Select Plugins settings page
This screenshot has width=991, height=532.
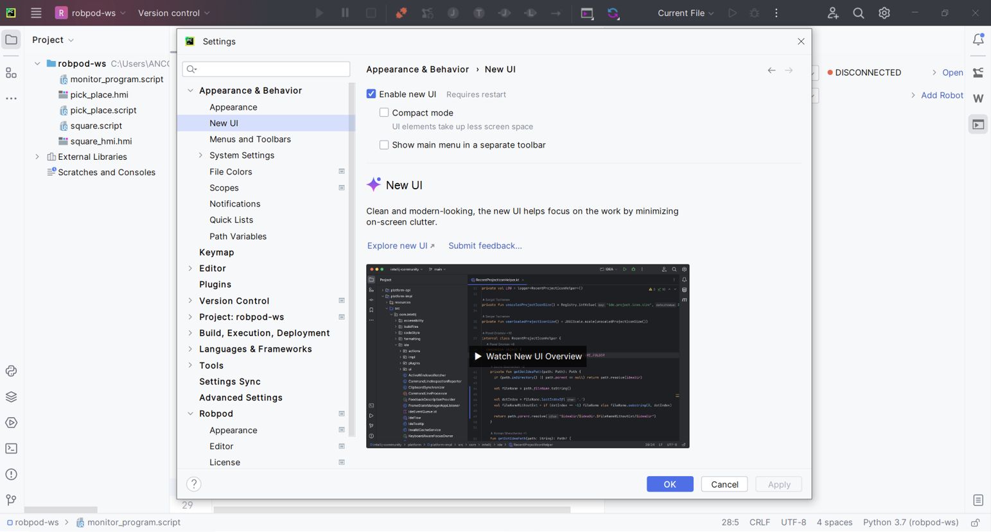click(x=215, y=284)
